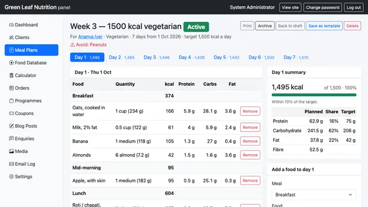Open Programmes in sidebar
The width and height of the screenshot is (368, 207).
coord(32,101)
